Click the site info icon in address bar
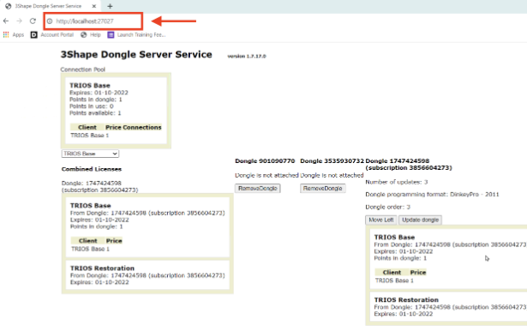The image size is (527, 326). 50,21
